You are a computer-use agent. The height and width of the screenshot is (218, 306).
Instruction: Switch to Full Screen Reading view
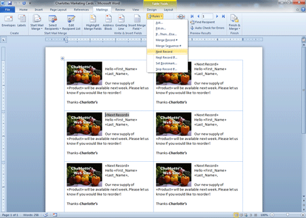[x=241, y=215]
